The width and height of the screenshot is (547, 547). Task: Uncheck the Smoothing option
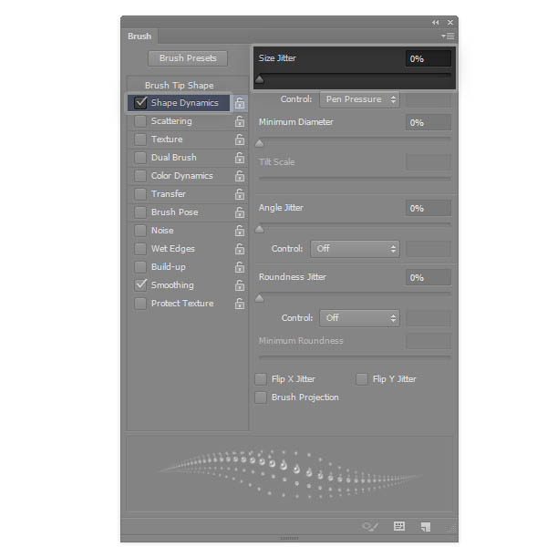point(140,285)
